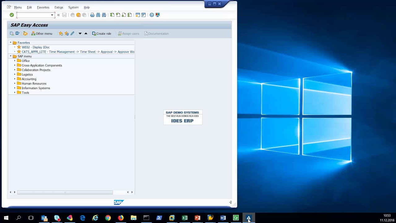Click the Create New Session icon

coord(138,15)
